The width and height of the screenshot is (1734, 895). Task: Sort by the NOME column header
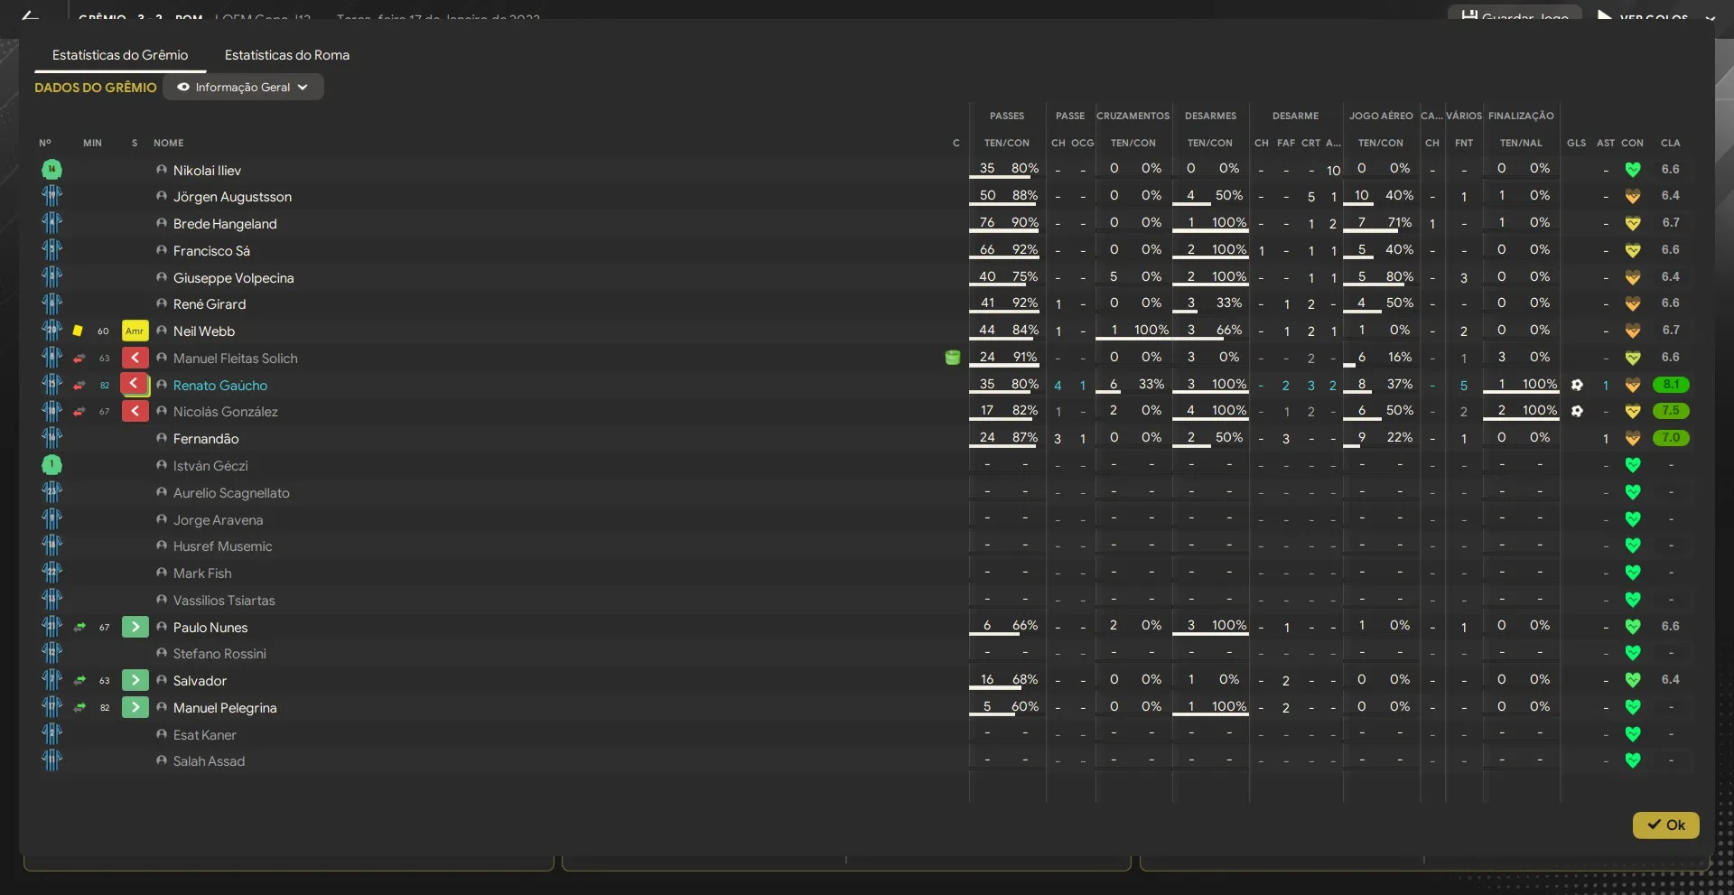coord(168,143)
